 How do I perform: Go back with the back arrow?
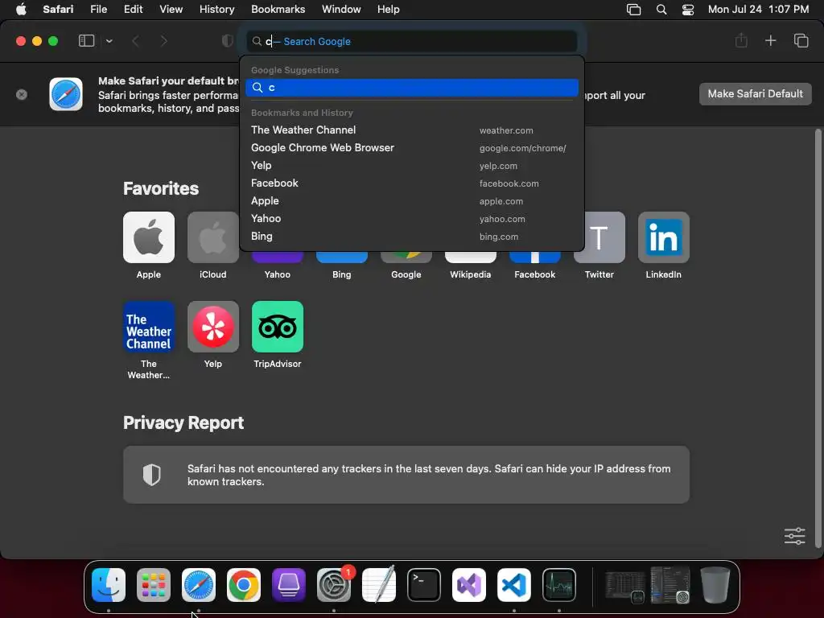135,41
